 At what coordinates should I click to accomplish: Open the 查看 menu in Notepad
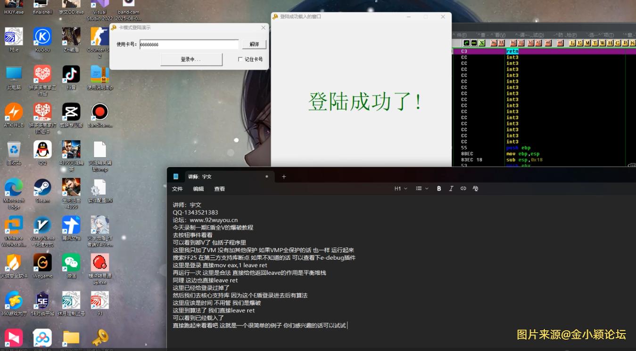pyautogui.click(x=220, y=189)
